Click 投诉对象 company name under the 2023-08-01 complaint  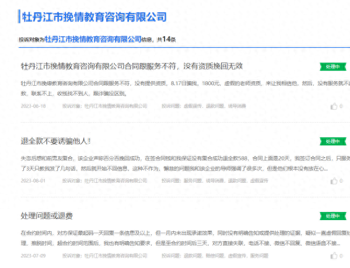tap(116, 180)
